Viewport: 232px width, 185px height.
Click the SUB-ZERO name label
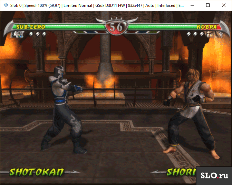[x=31, y=27]
